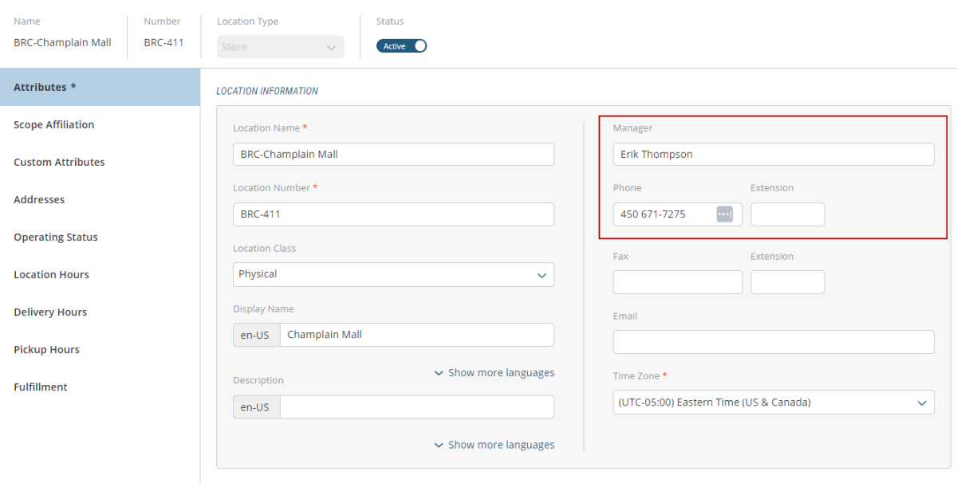The image size is (957, 483).
Task: Go to Custom Attributes section
Action: click(x=59, y=162)
